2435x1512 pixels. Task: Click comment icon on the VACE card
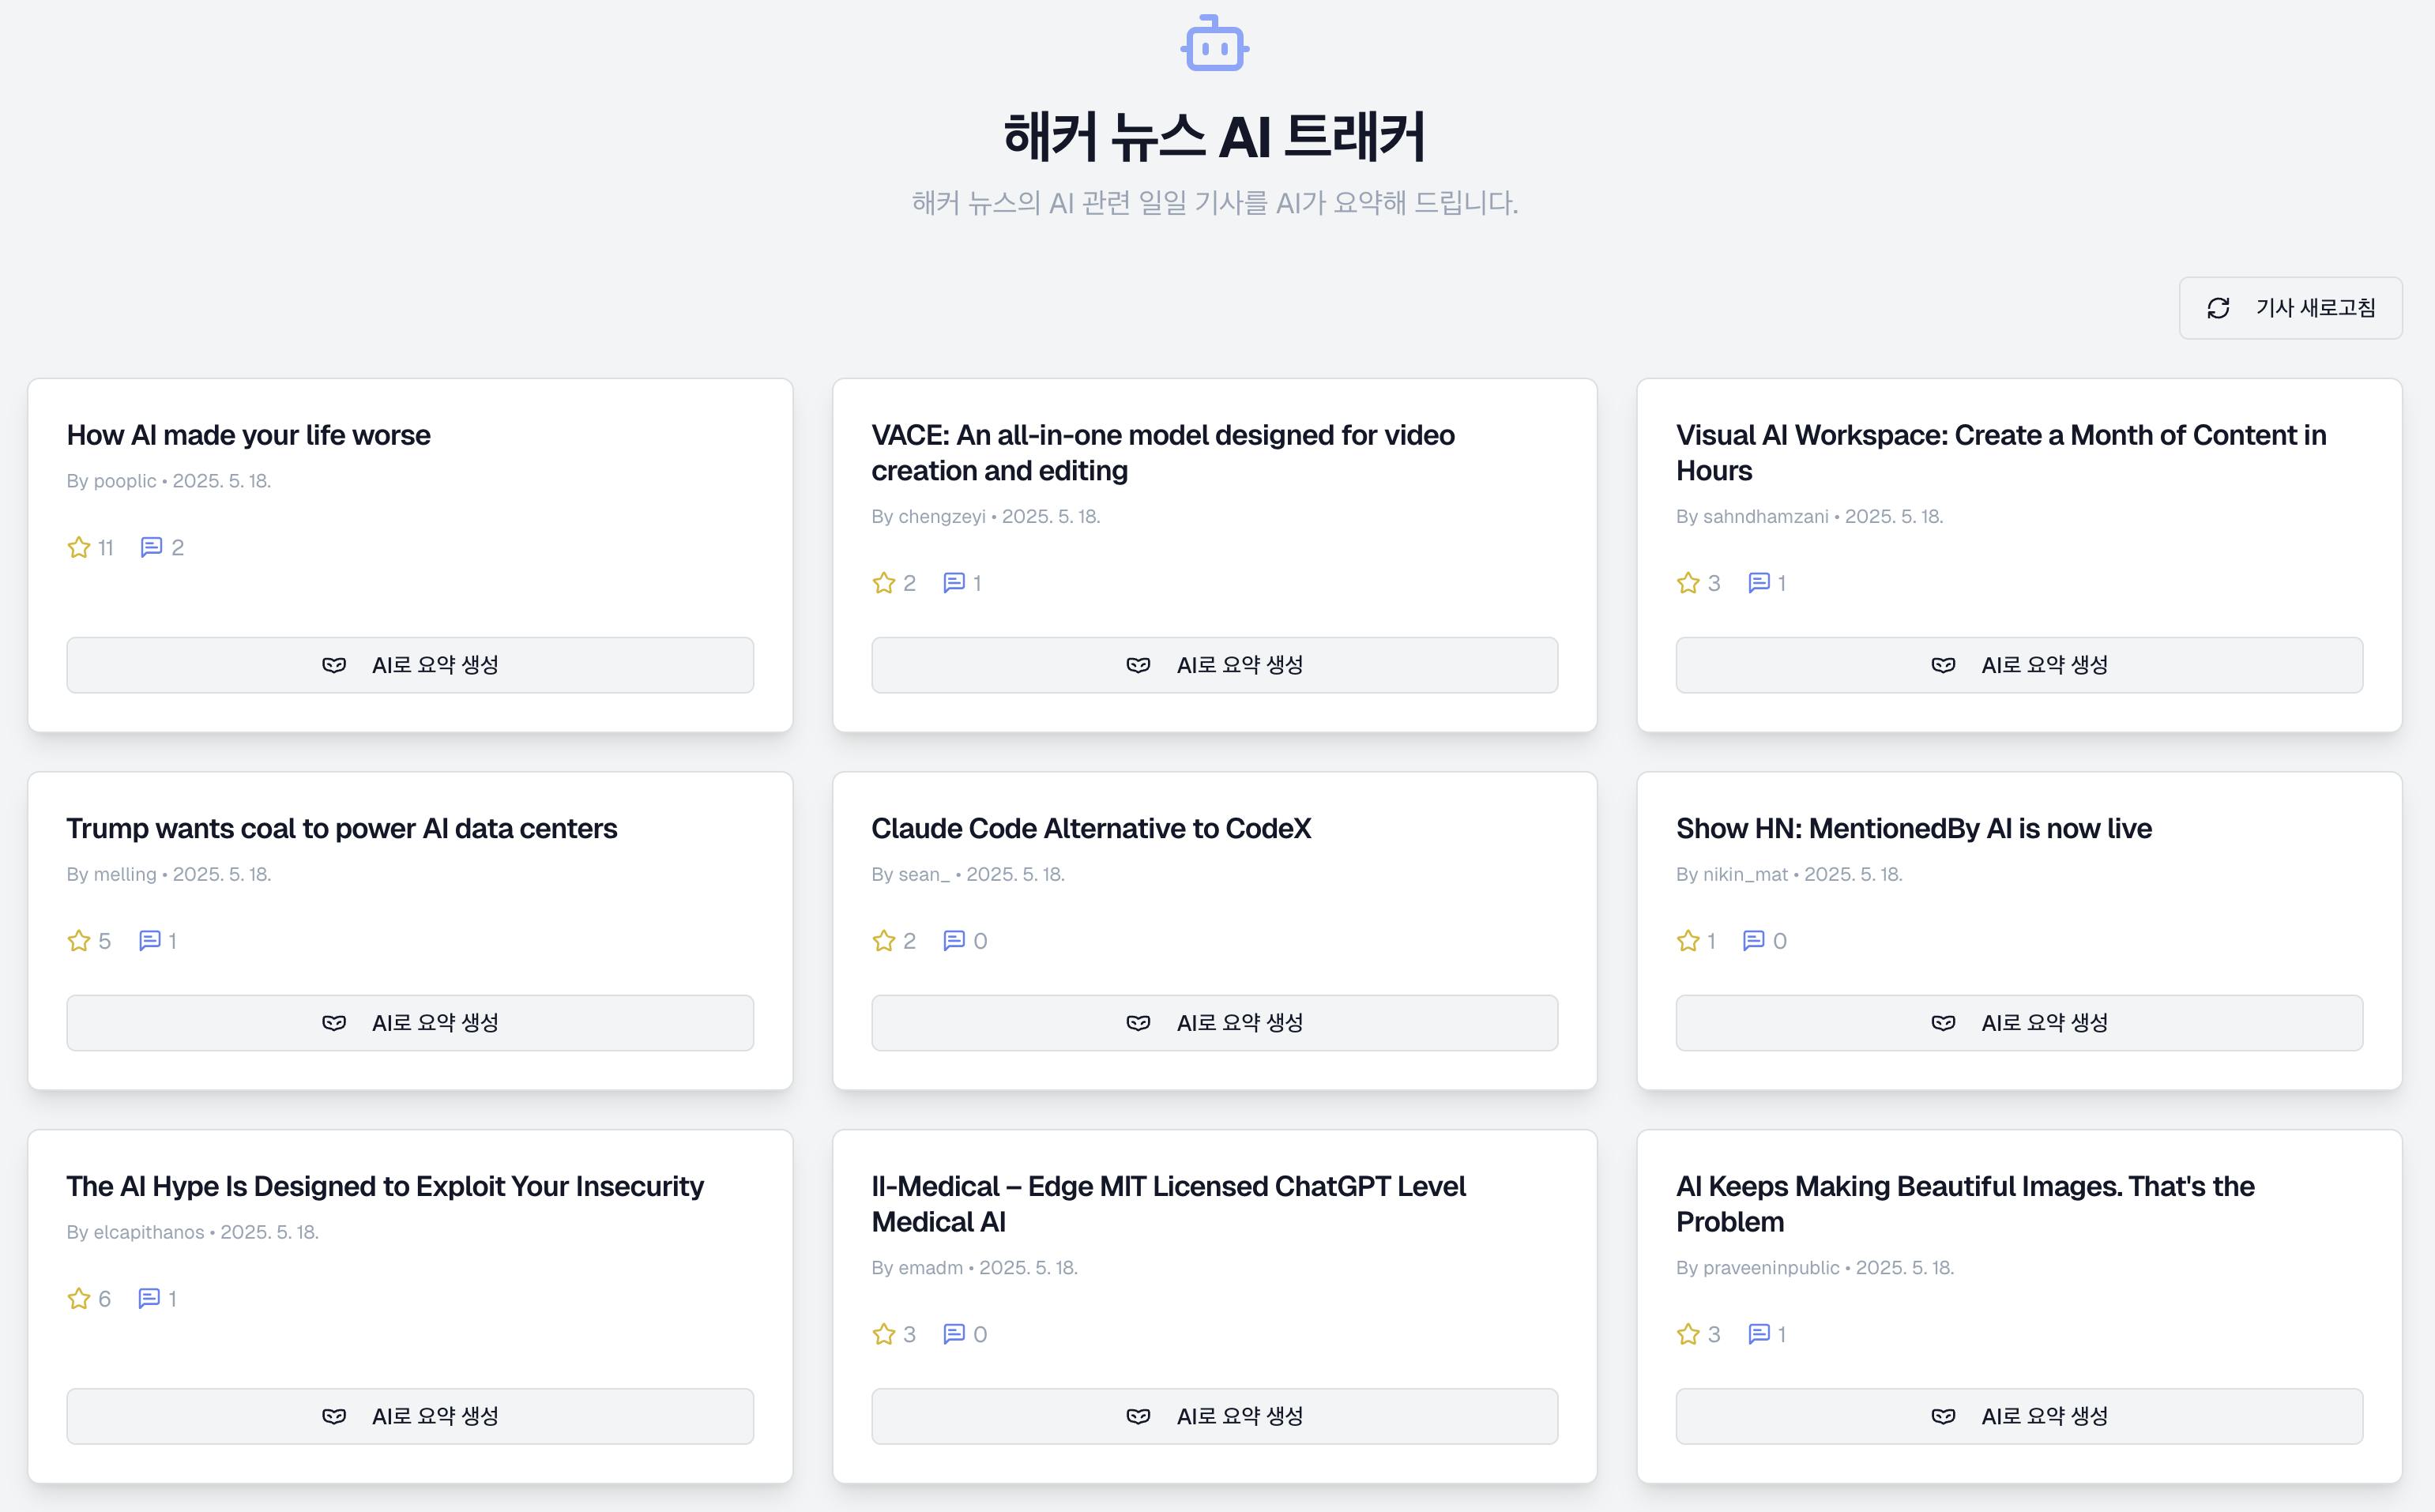pyautogui.click(x=954, y=583)
